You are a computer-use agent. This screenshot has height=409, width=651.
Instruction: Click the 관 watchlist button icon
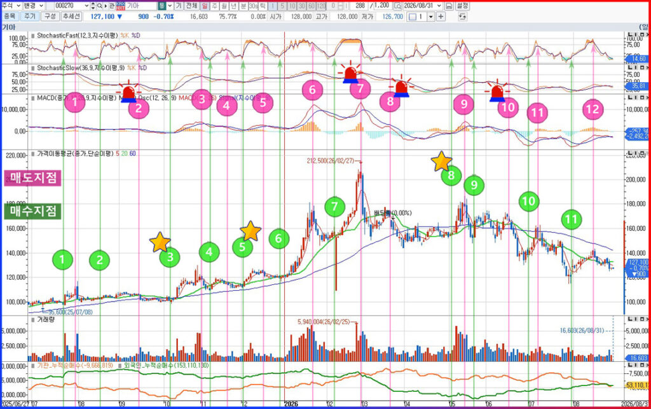click(x=112, y=6)
